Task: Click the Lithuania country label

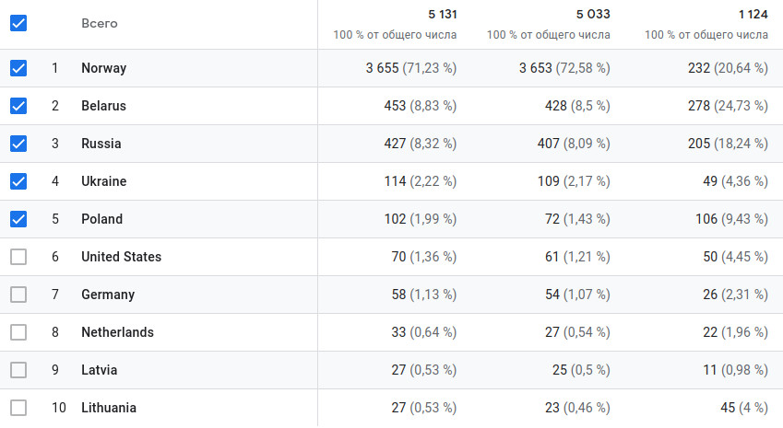Action: [109, 408]
